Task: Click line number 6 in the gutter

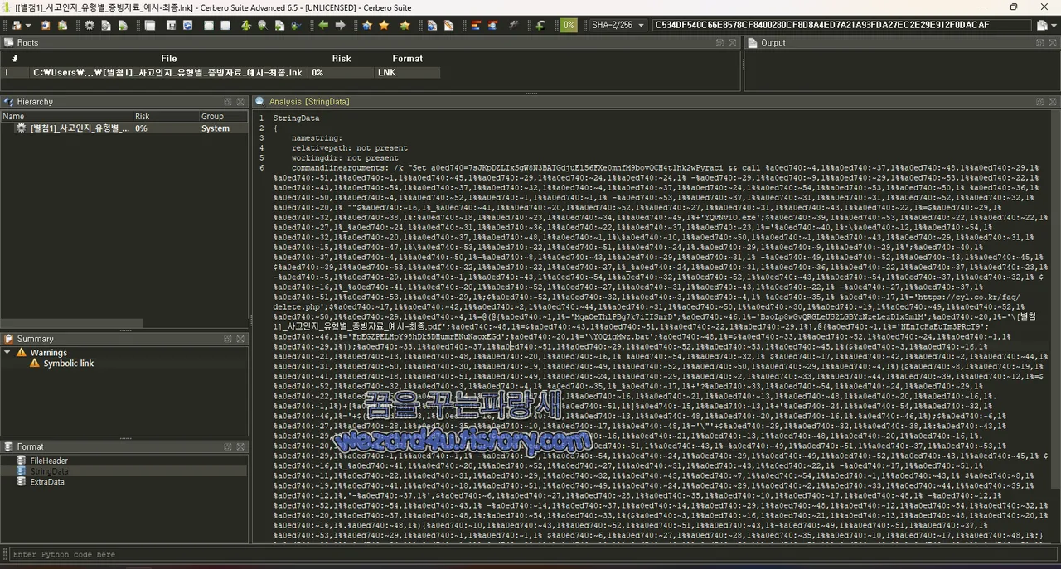Action: click(261, 168)
